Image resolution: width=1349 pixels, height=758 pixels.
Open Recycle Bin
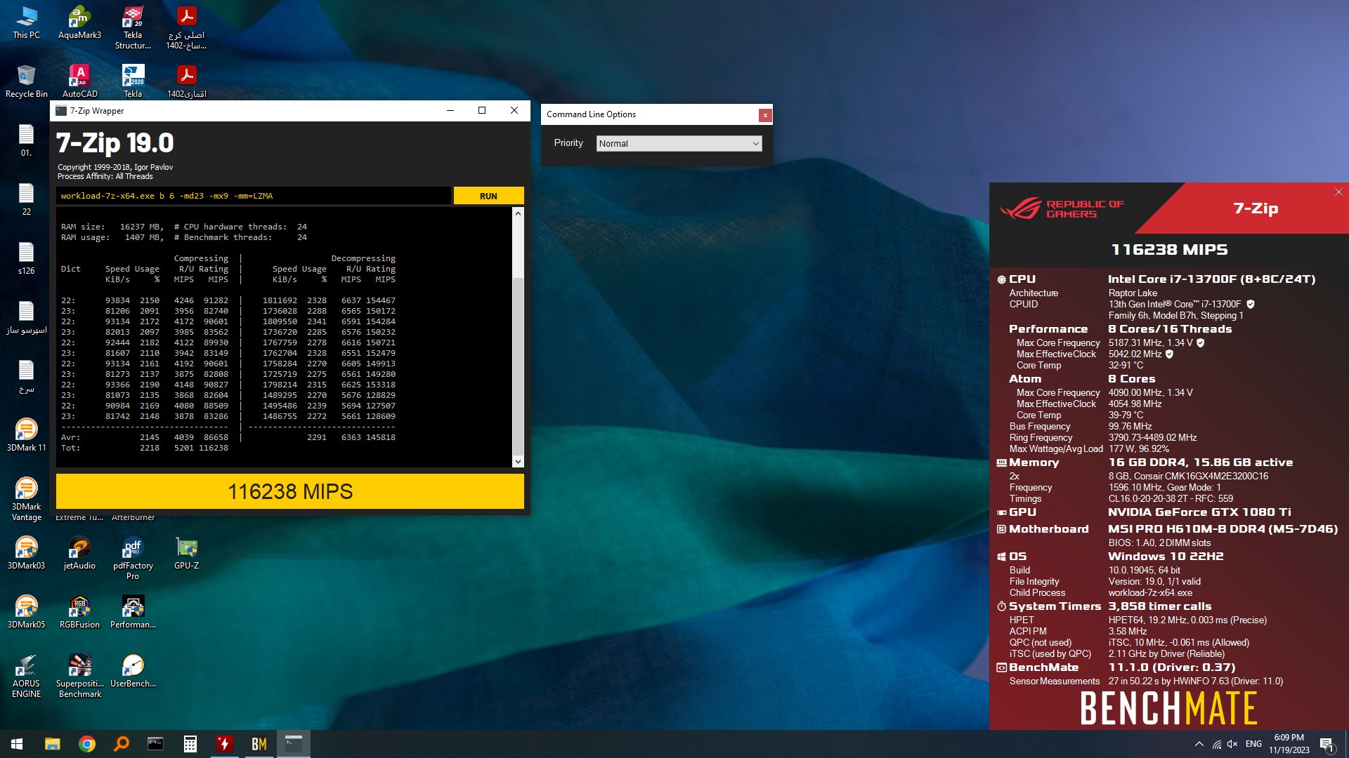coord(26,81)
